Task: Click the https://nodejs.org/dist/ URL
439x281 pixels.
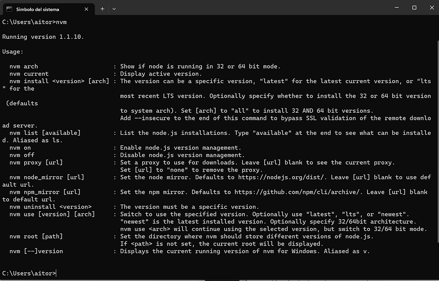Action: pos(281,177)
